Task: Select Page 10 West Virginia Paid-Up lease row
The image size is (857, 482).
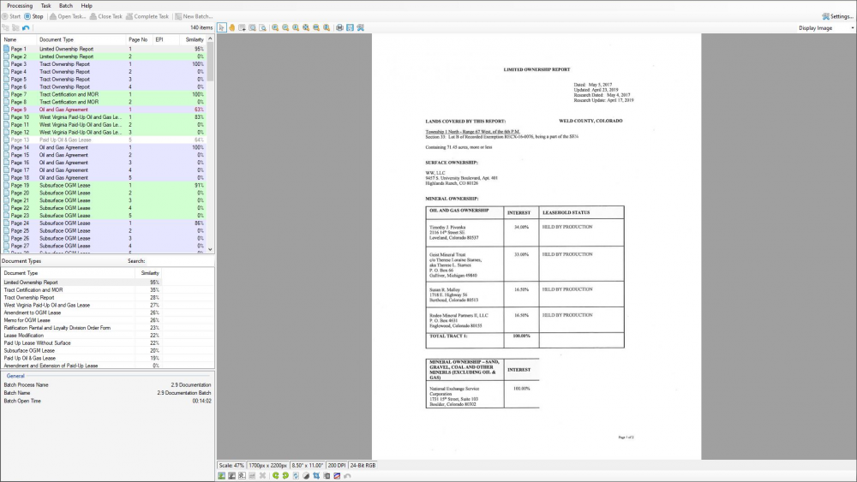Action: (x=104, y=116)
